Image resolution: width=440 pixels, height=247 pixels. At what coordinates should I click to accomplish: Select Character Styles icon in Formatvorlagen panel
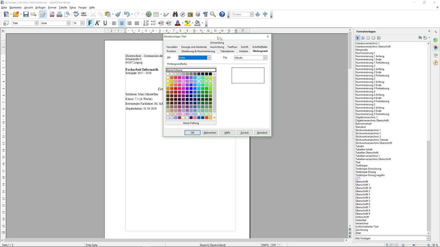[363, 38]
